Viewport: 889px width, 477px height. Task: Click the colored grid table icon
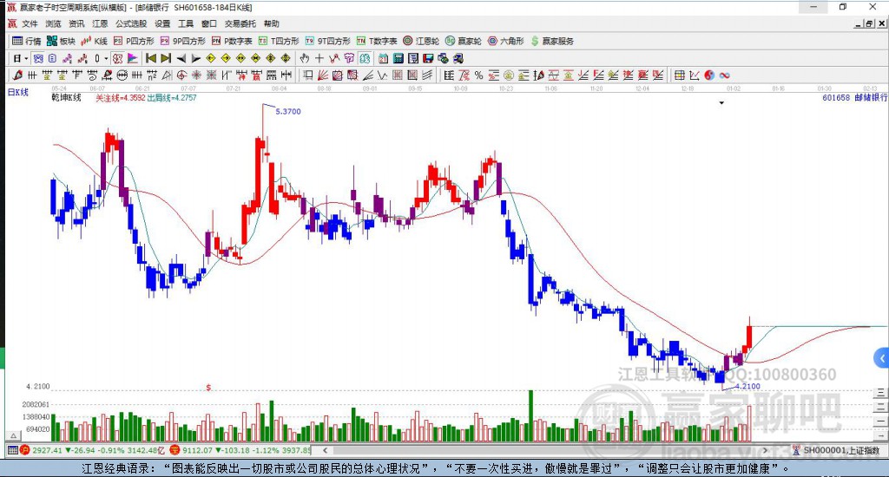(x=679, y=75)
